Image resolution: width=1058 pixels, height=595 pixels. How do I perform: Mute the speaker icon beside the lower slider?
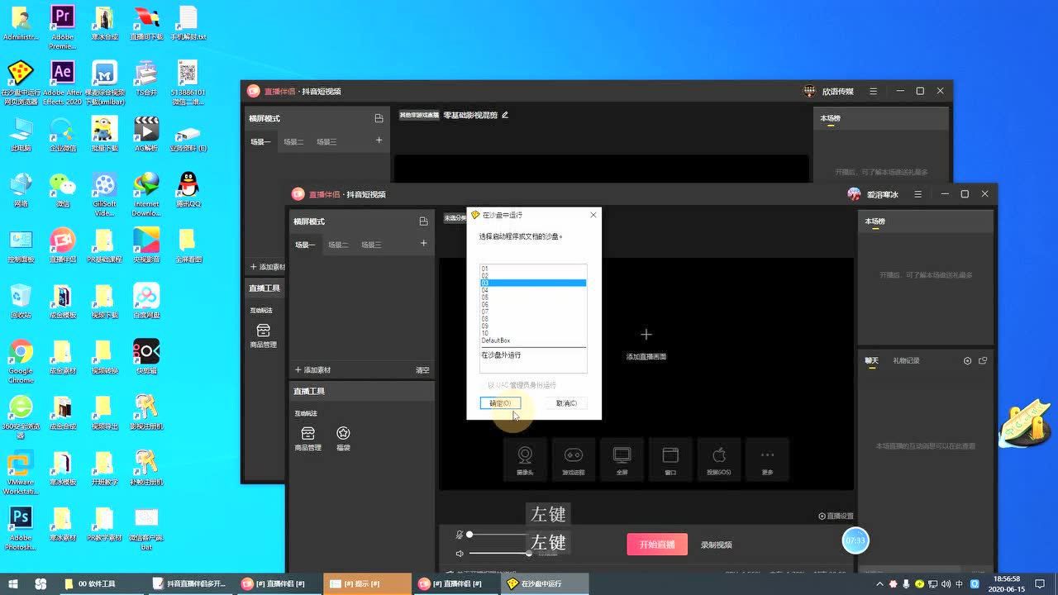click(x=460, y=554)
